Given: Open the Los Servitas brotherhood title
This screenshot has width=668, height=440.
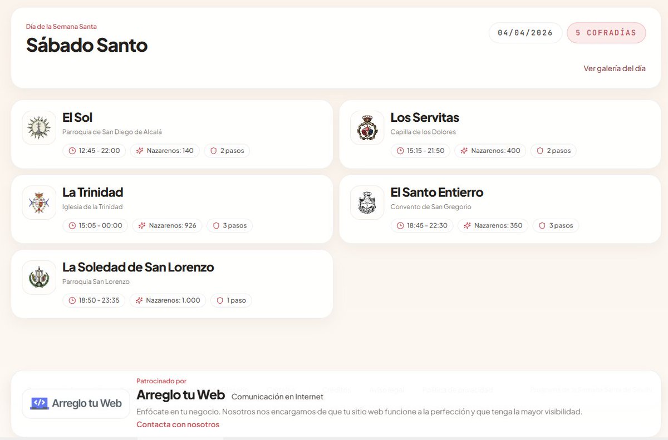Looking at the screenshot, I should 425,117.
